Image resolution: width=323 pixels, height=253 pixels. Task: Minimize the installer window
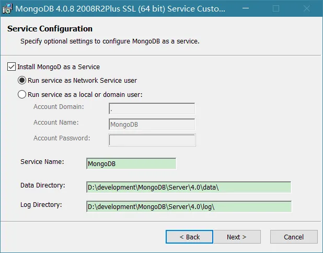tap(248, 9)
